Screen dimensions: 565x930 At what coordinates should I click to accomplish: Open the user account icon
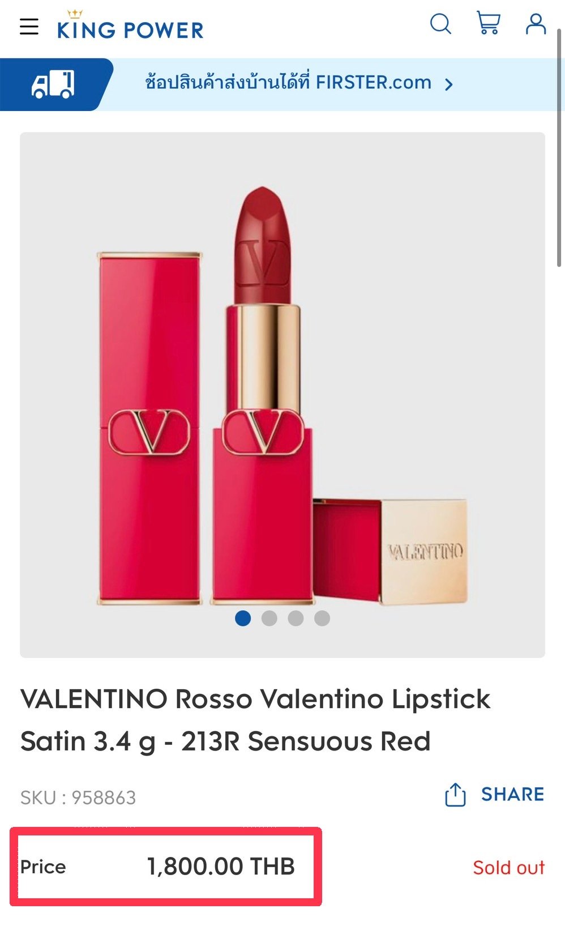click(x=536, y=24)
